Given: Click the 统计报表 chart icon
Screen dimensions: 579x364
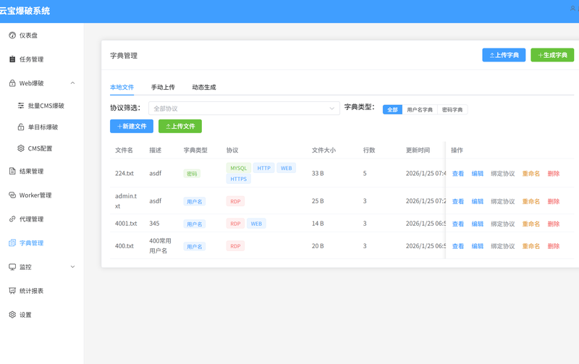Looking at the screenshot, I should (x=12, y=291).
